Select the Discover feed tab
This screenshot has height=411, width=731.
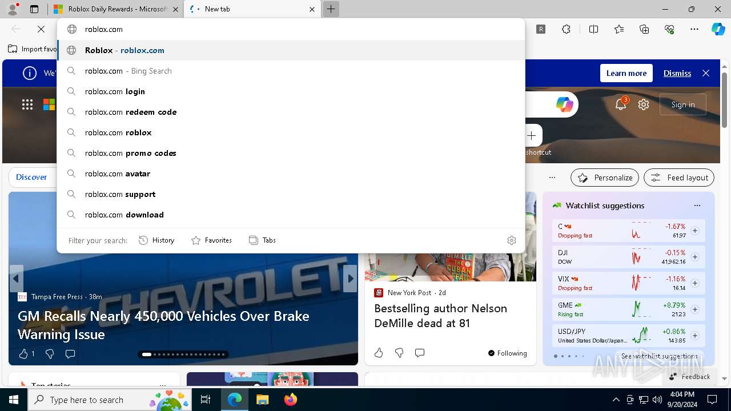(x=31, y=177)
